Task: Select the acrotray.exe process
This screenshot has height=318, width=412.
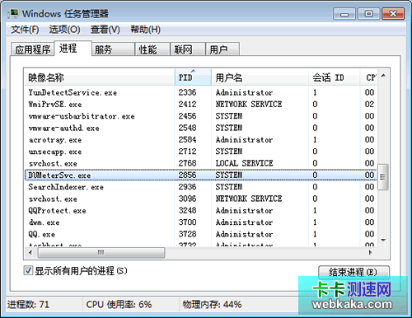Action: tap(200, 140)
